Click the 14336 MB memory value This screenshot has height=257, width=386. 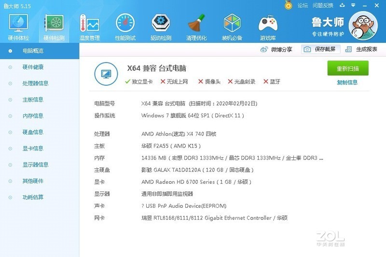tap(232, 158)
